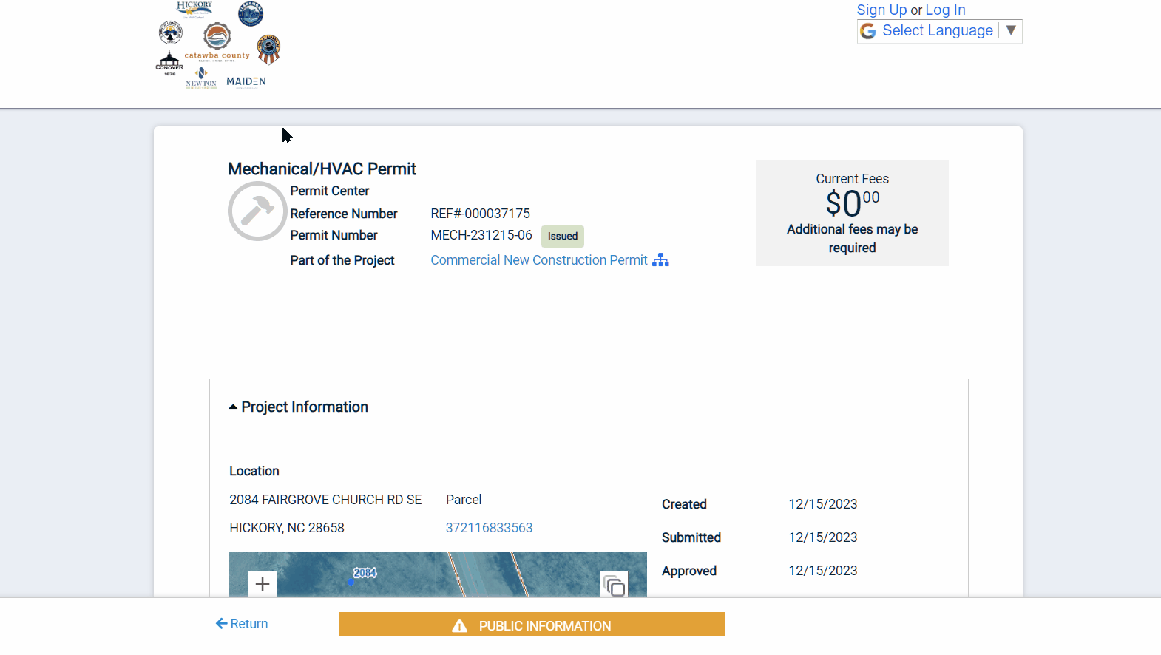Click the Conover 1876 logo
Image resolution: width=1161 pixels, height=655 pixels.
pos(169,64)
